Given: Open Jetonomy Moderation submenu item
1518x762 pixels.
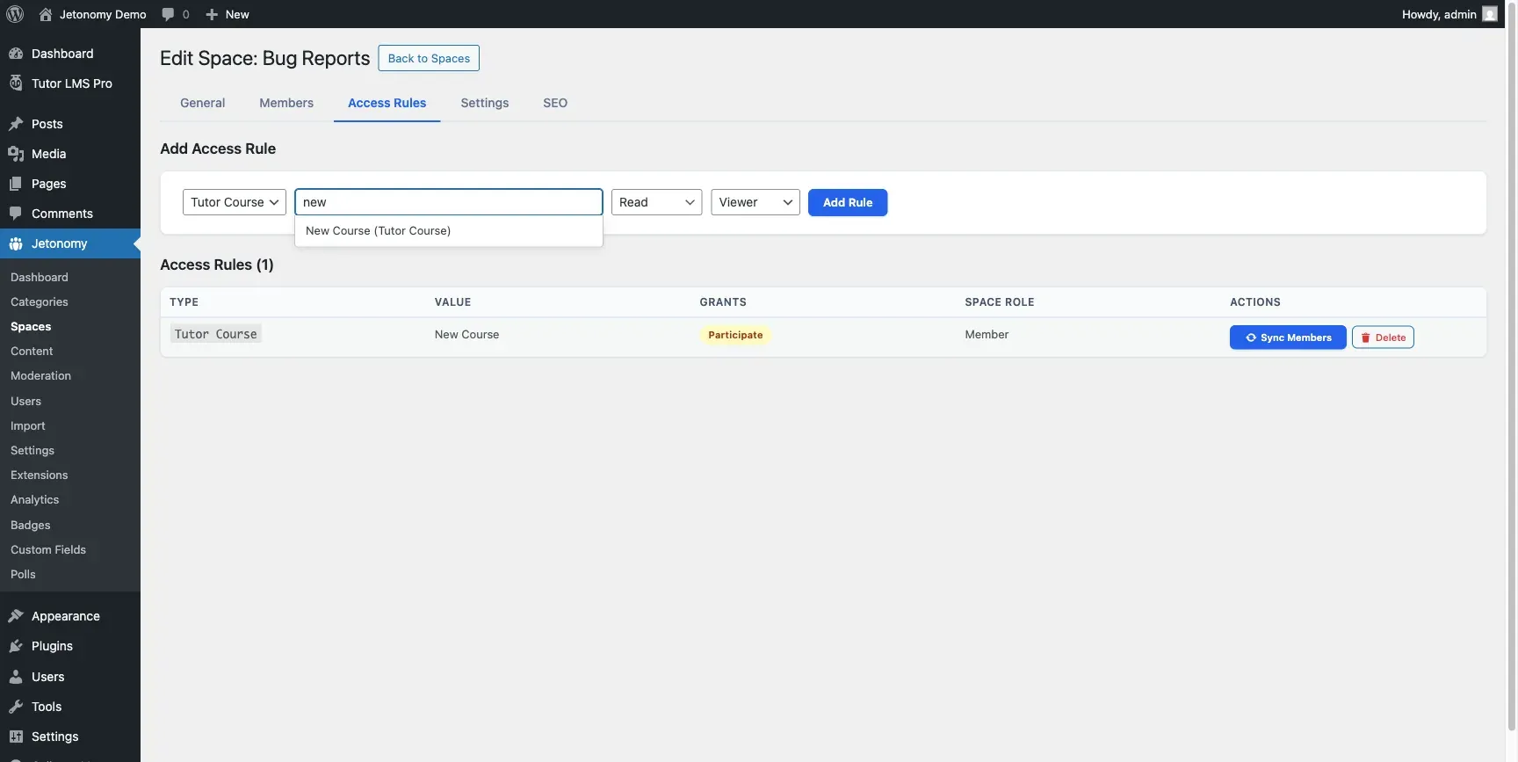Looking at the screenshot, I should click(x=40, y=375).
